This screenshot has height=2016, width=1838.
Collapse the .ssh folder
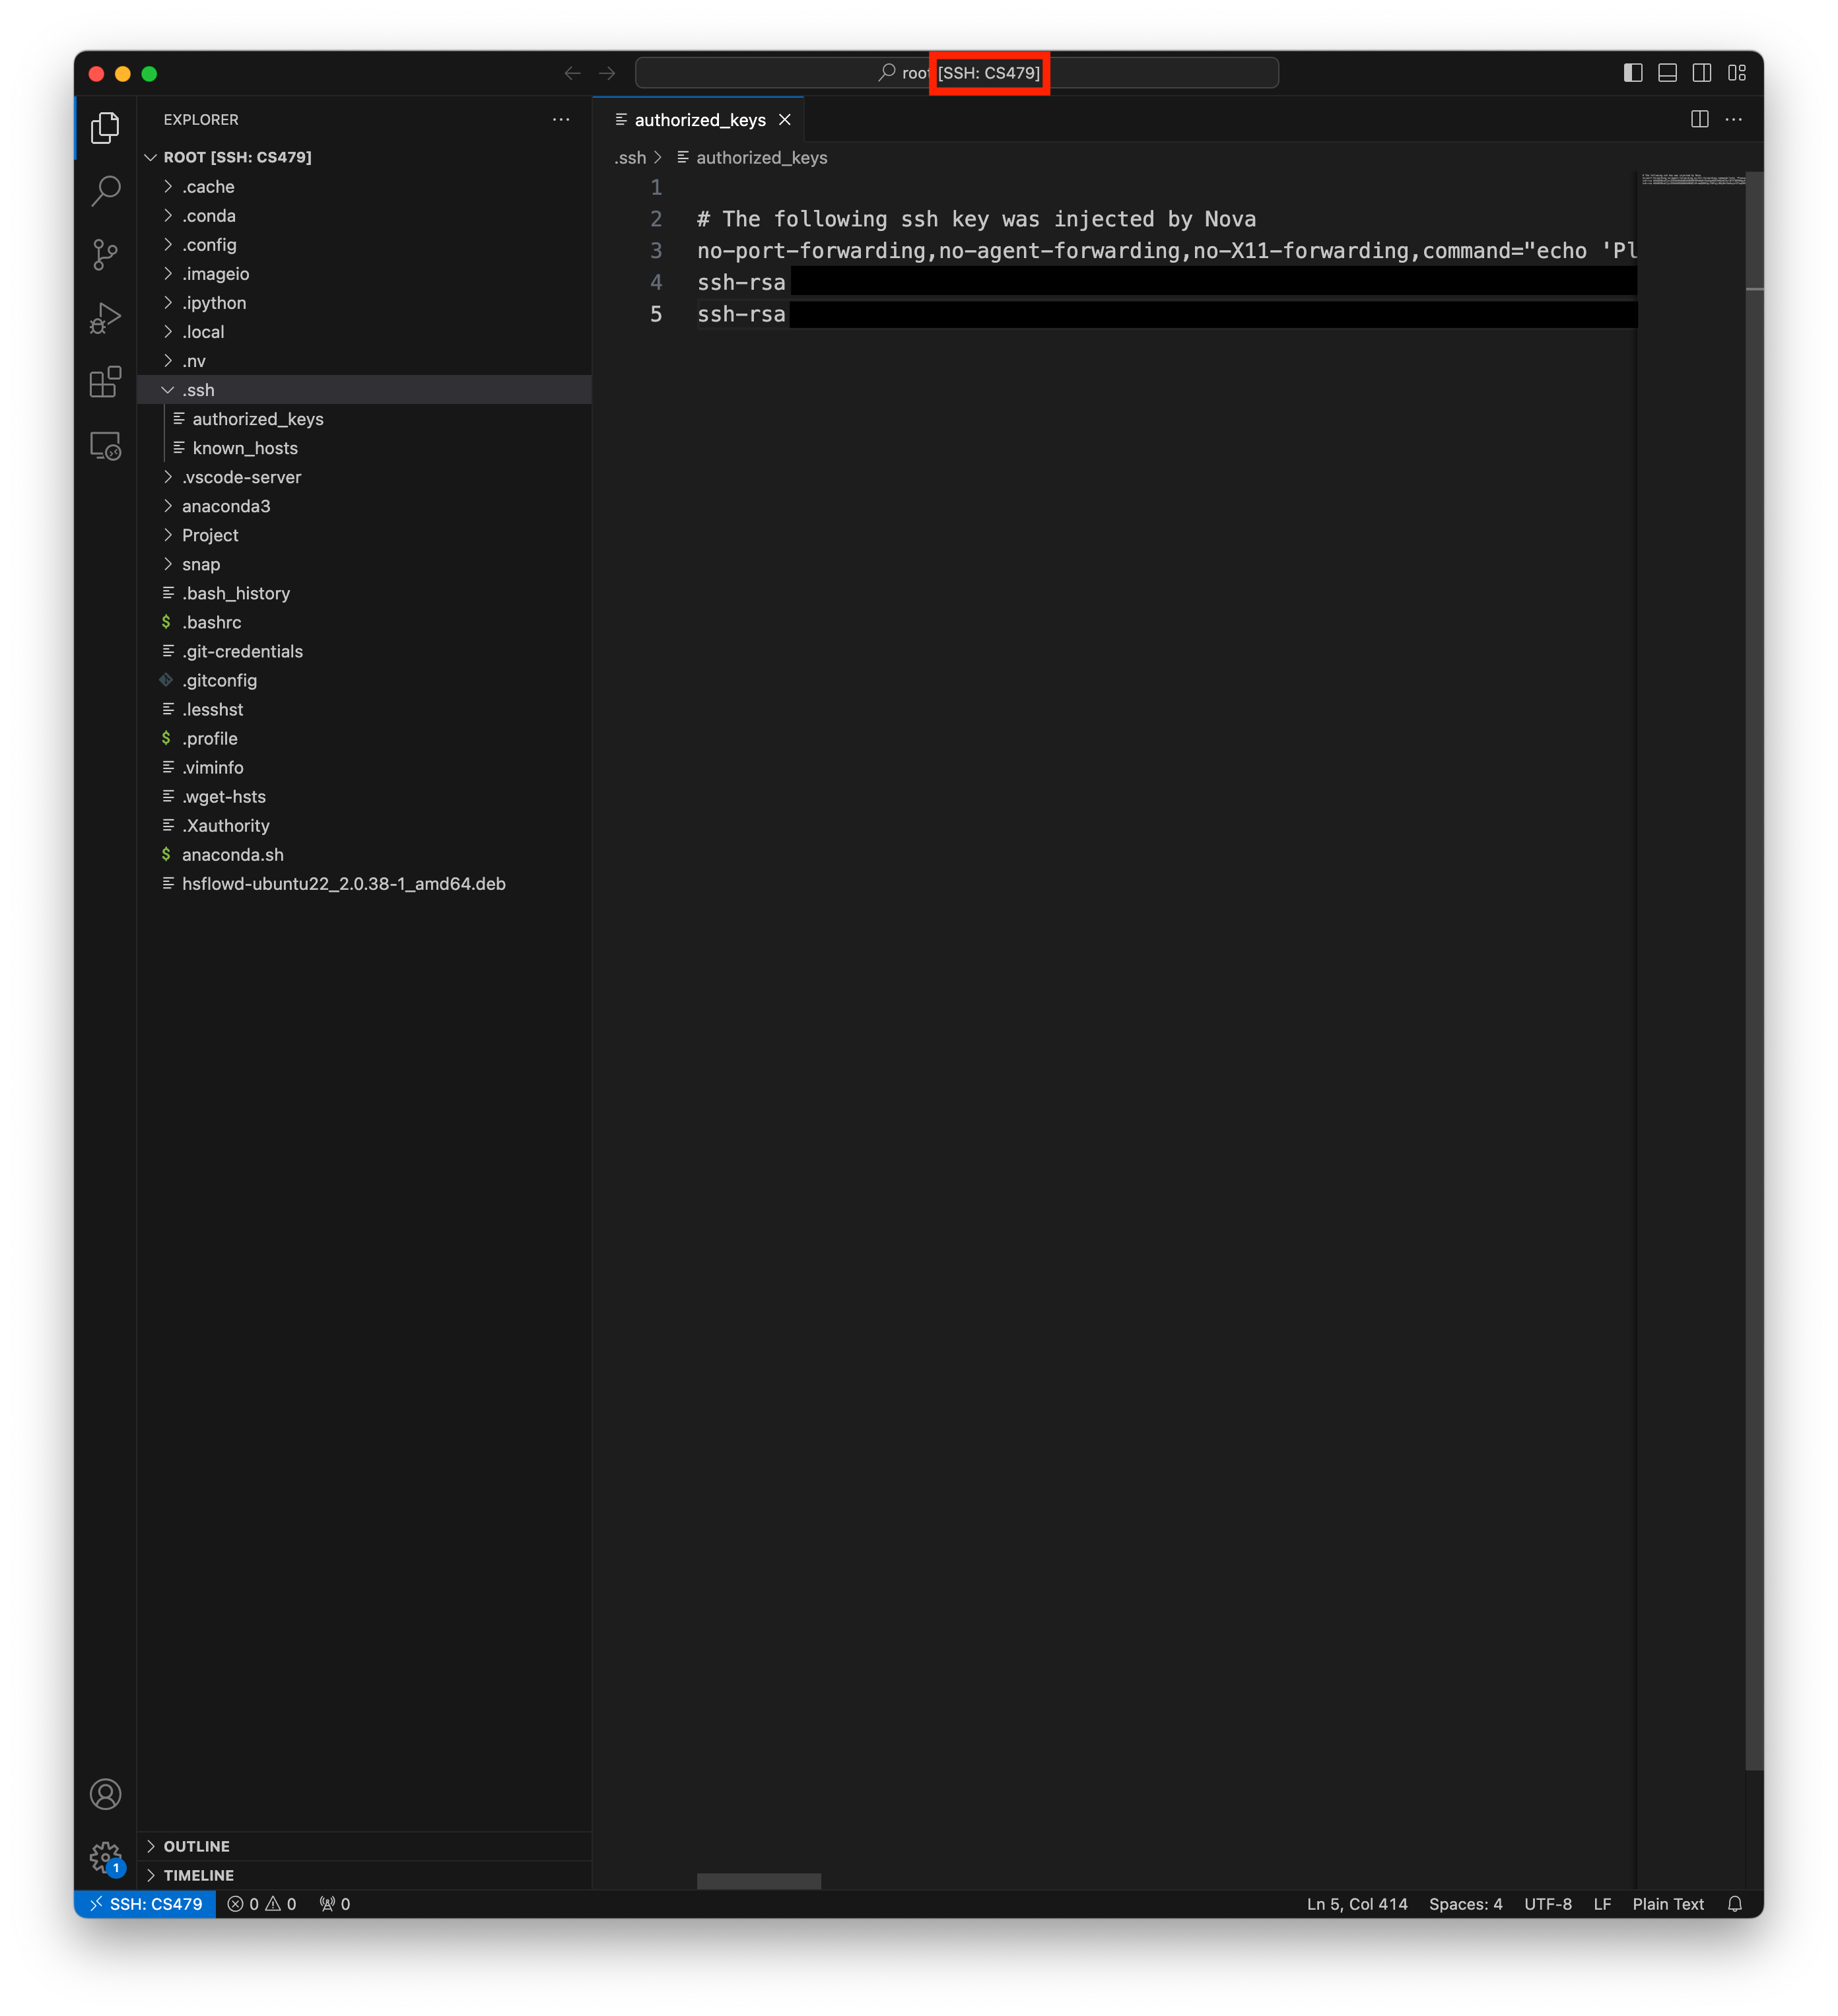pos(198,390)
